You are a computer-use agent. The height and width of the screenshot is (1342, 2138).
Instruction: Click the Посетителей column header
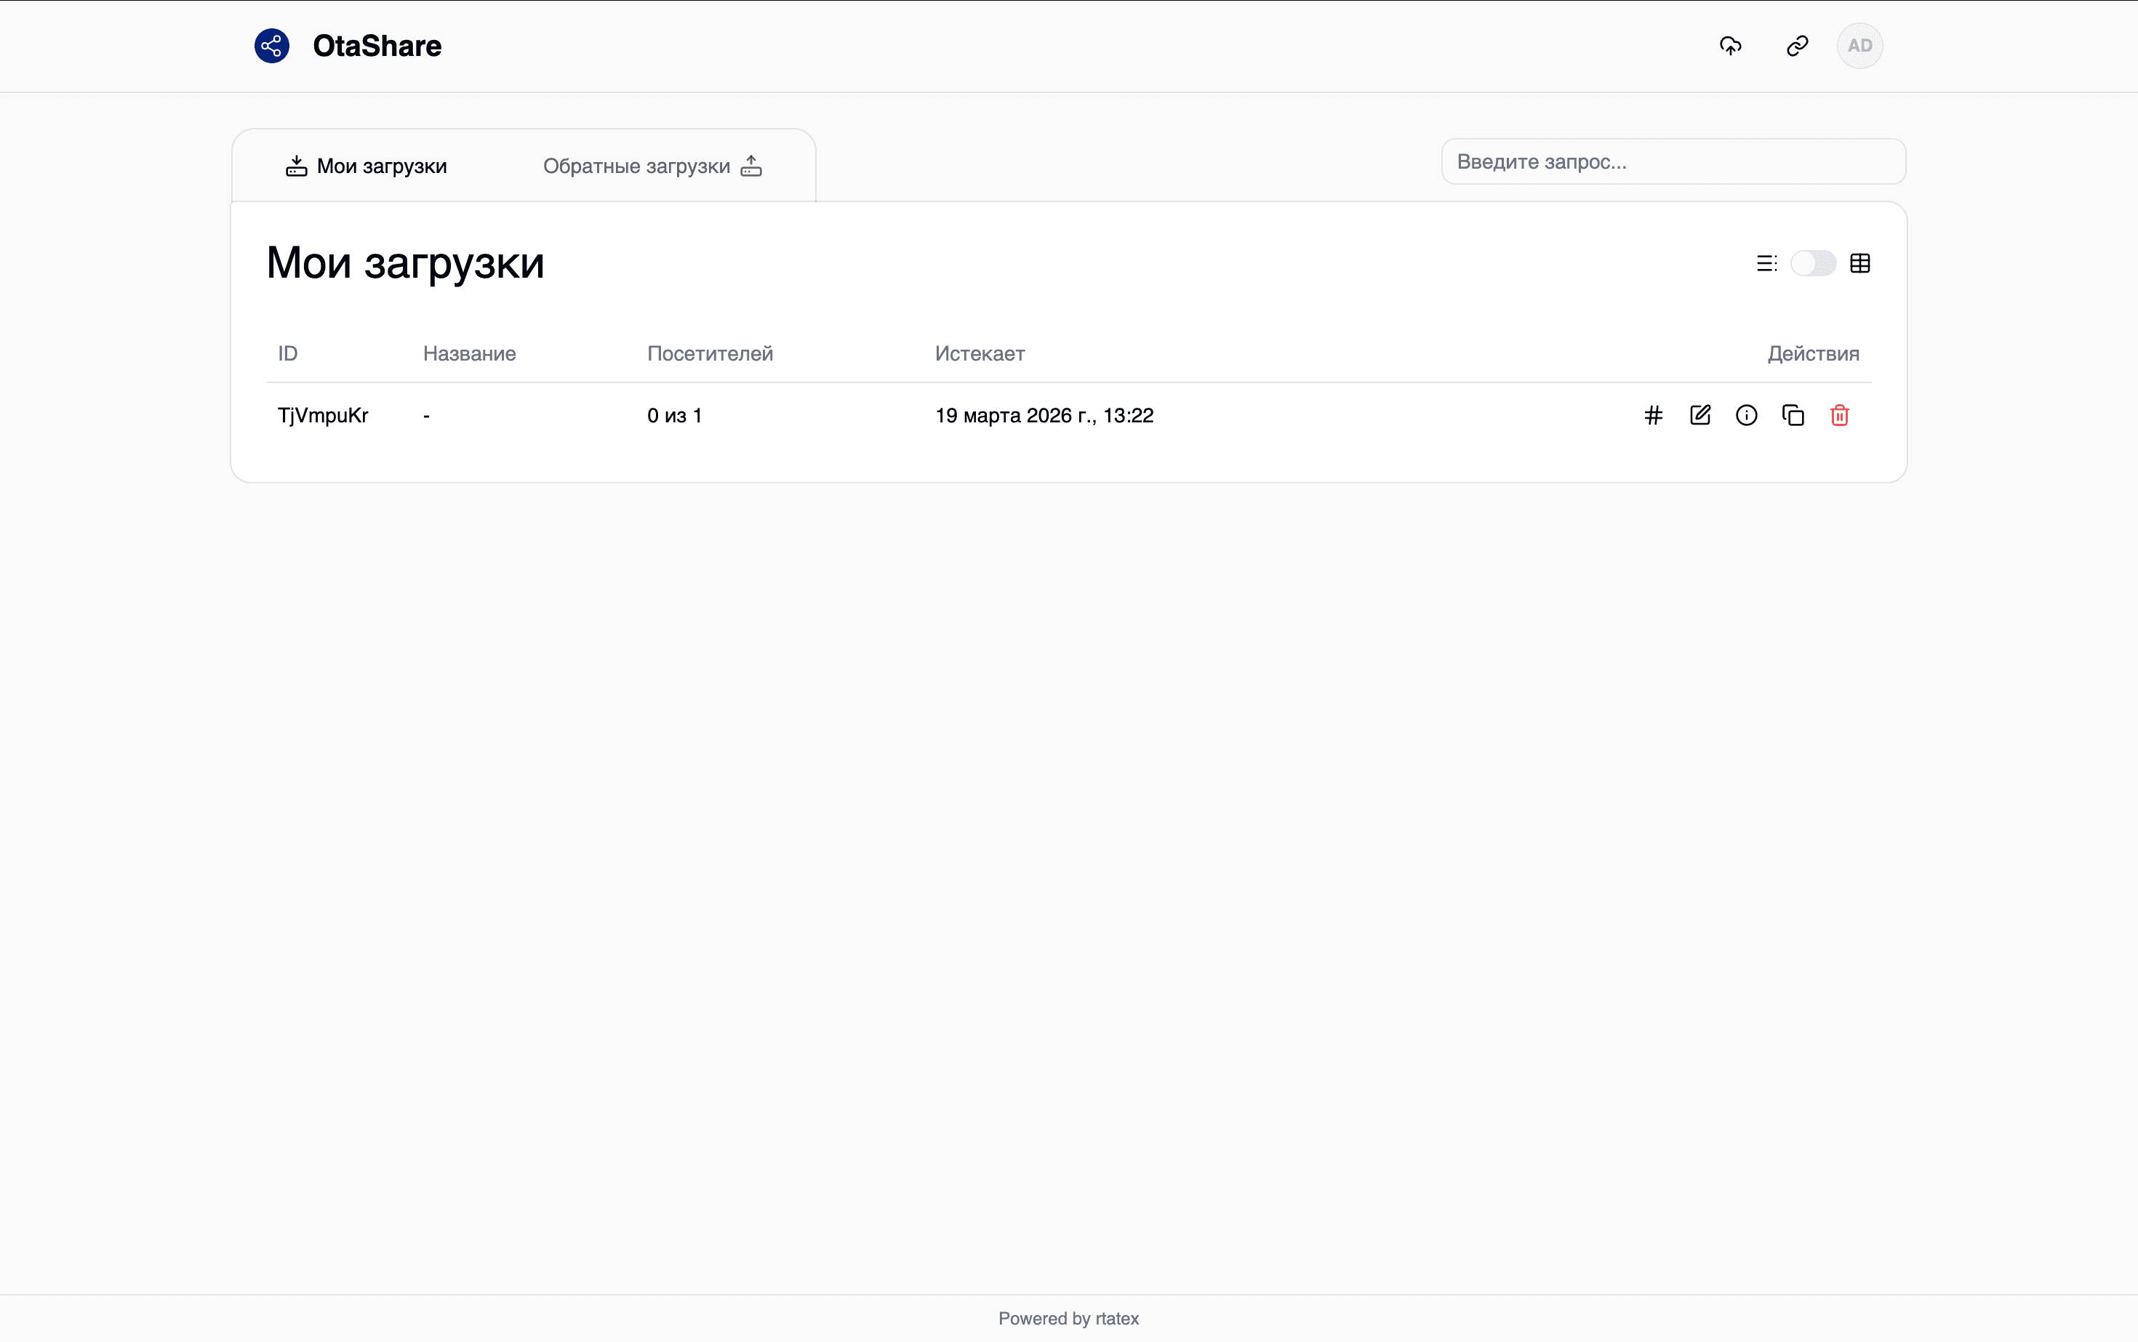[710, 353]
